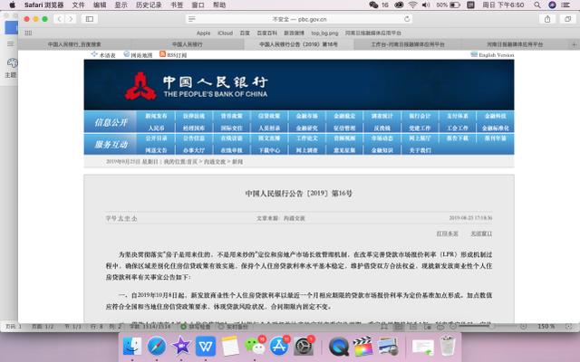Open the Reader view icon in address bar
This screenshot has height=362, width=580.
coord(191,19)
